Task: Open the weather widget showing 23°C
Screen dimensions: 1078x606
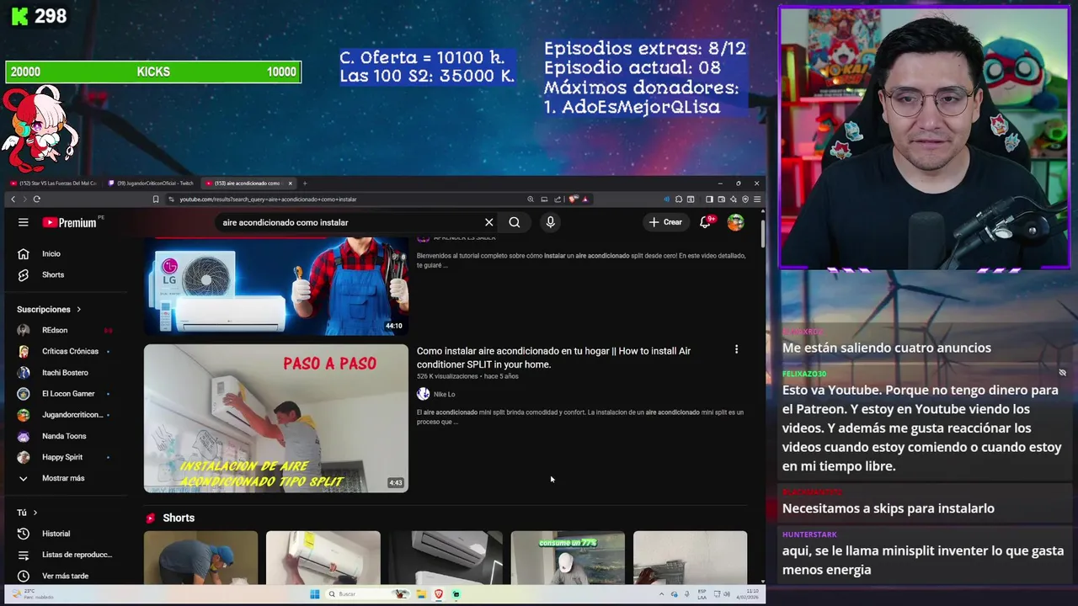Action: point(34,593)
